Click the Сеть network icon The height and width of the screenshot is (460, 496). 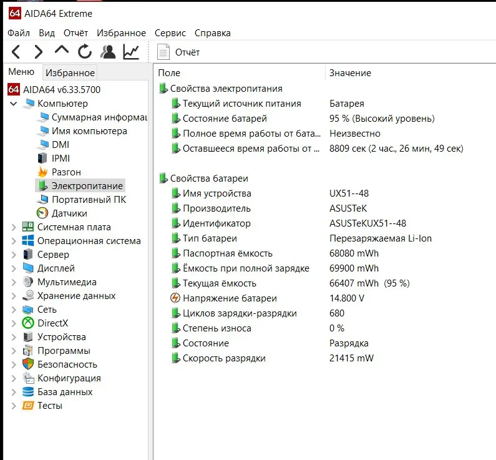click(x=28, y=309)
